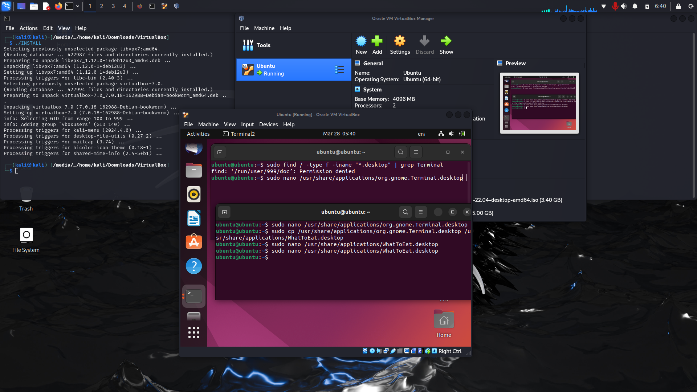Expand terminal launcher dropdown arrow in taskbar
This screenshot has height=392, width=697.
tap(78, 6)
